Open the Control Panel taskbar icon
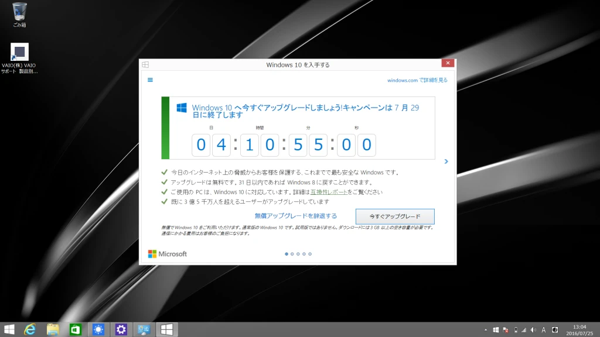This screenshot has width=600, height=337. tap(144, 329)
